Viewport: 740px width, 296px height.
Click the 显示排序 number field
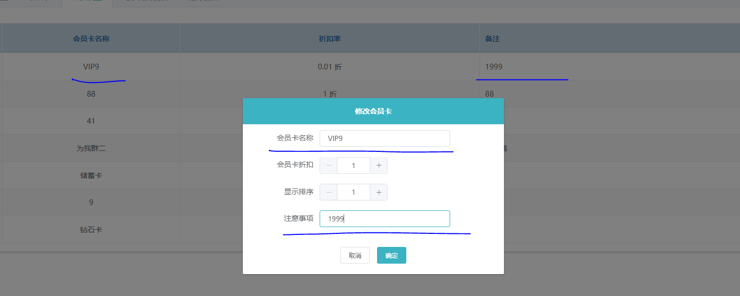[354, 192]
